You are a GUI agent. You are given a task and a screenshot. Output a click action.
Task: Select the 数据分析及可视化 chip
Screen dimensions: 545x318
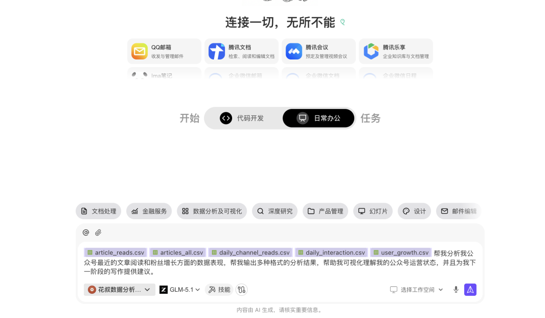click(x=211, y=211)
